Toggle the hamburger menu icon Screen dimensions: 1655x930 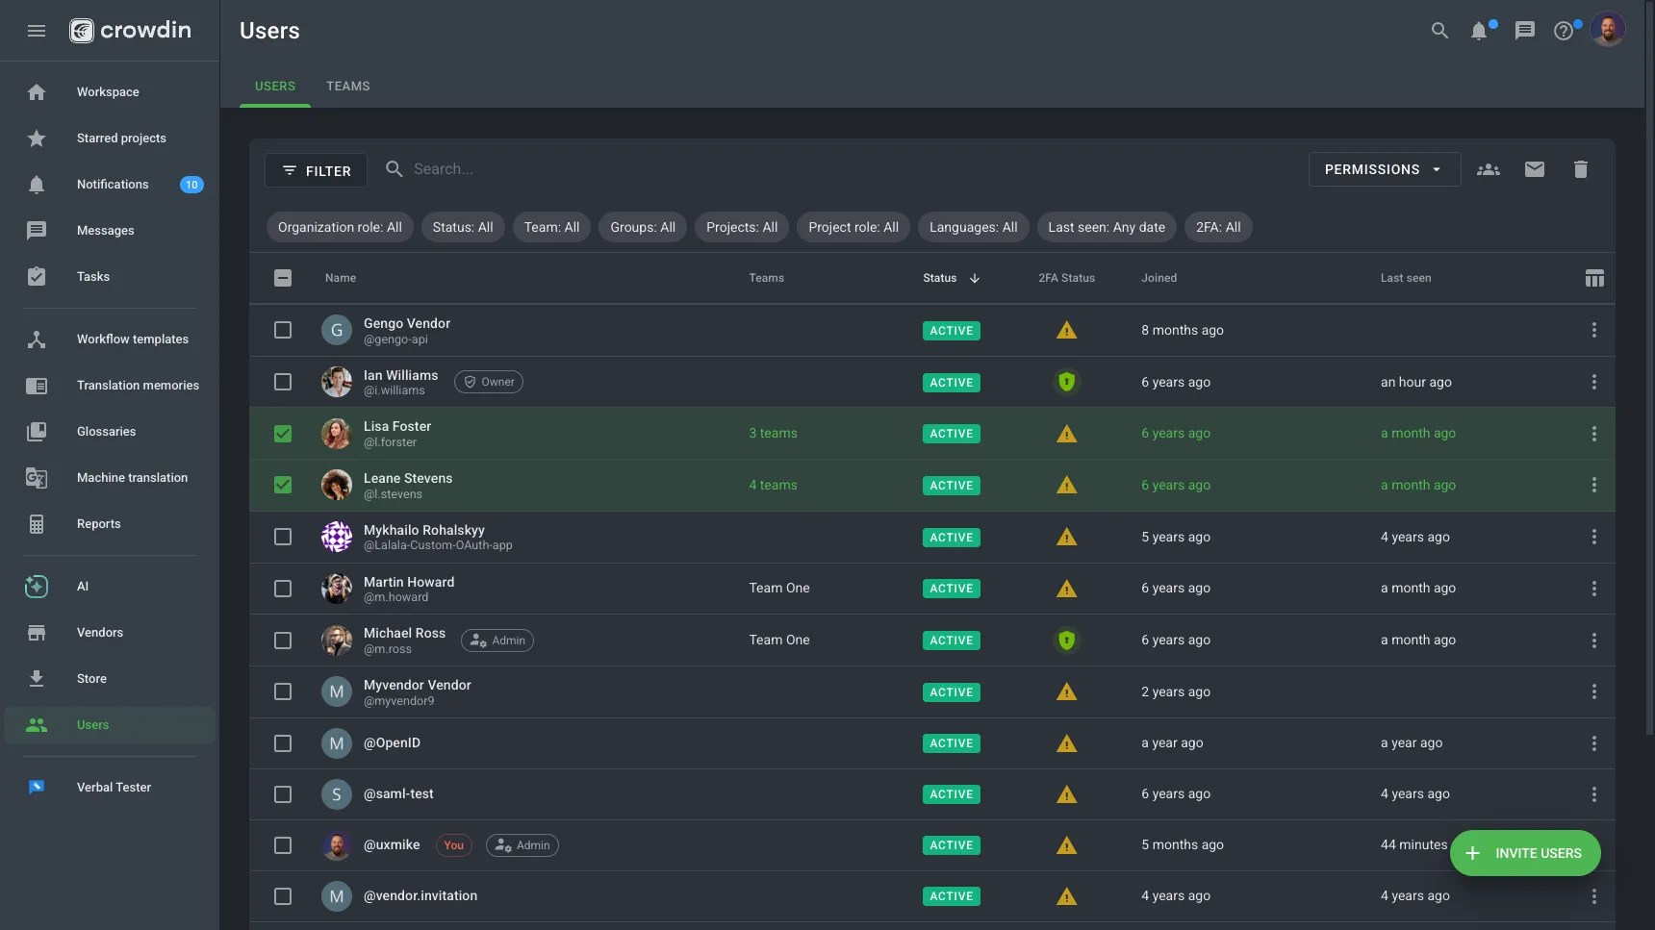pos(37,31)
